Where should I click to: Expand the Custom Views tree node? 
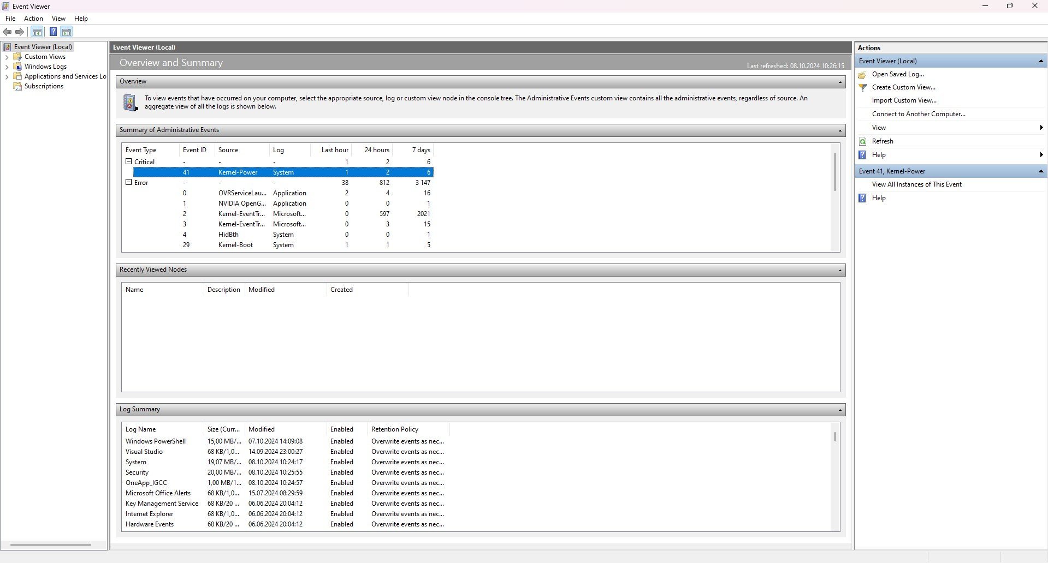tap(7, 57)
